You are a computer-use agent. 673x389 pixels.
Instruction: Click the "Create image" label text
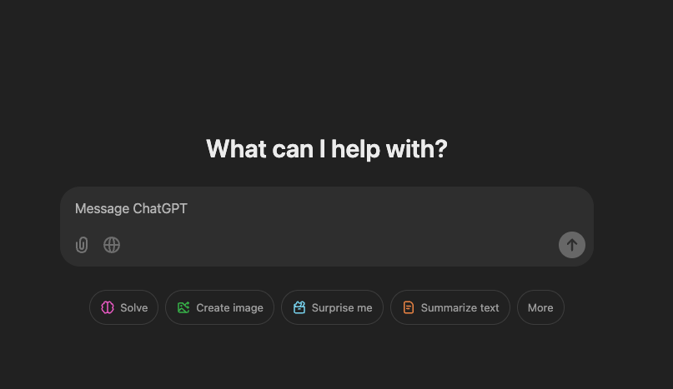coord(229,308)
